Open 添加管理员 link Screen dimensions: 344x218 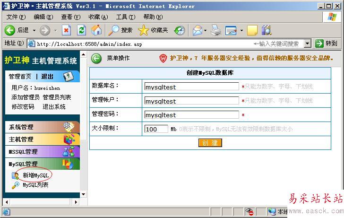26,97
